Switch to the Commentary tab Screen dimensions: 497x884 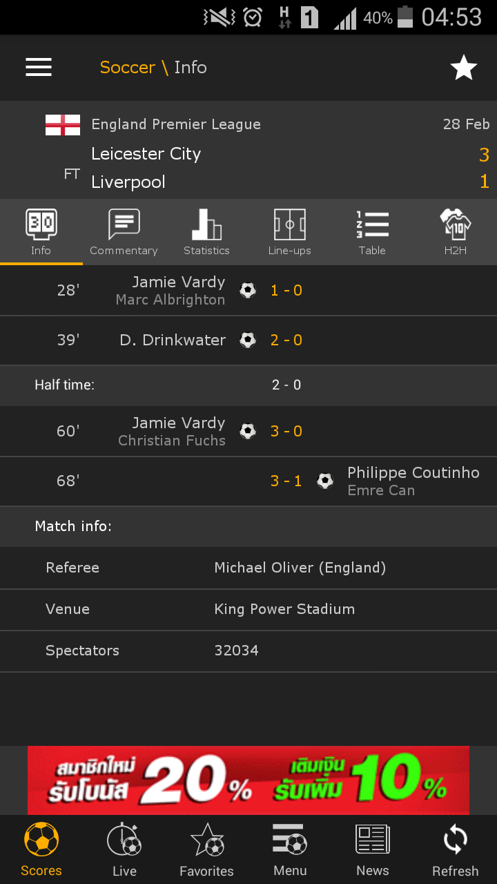124,232
